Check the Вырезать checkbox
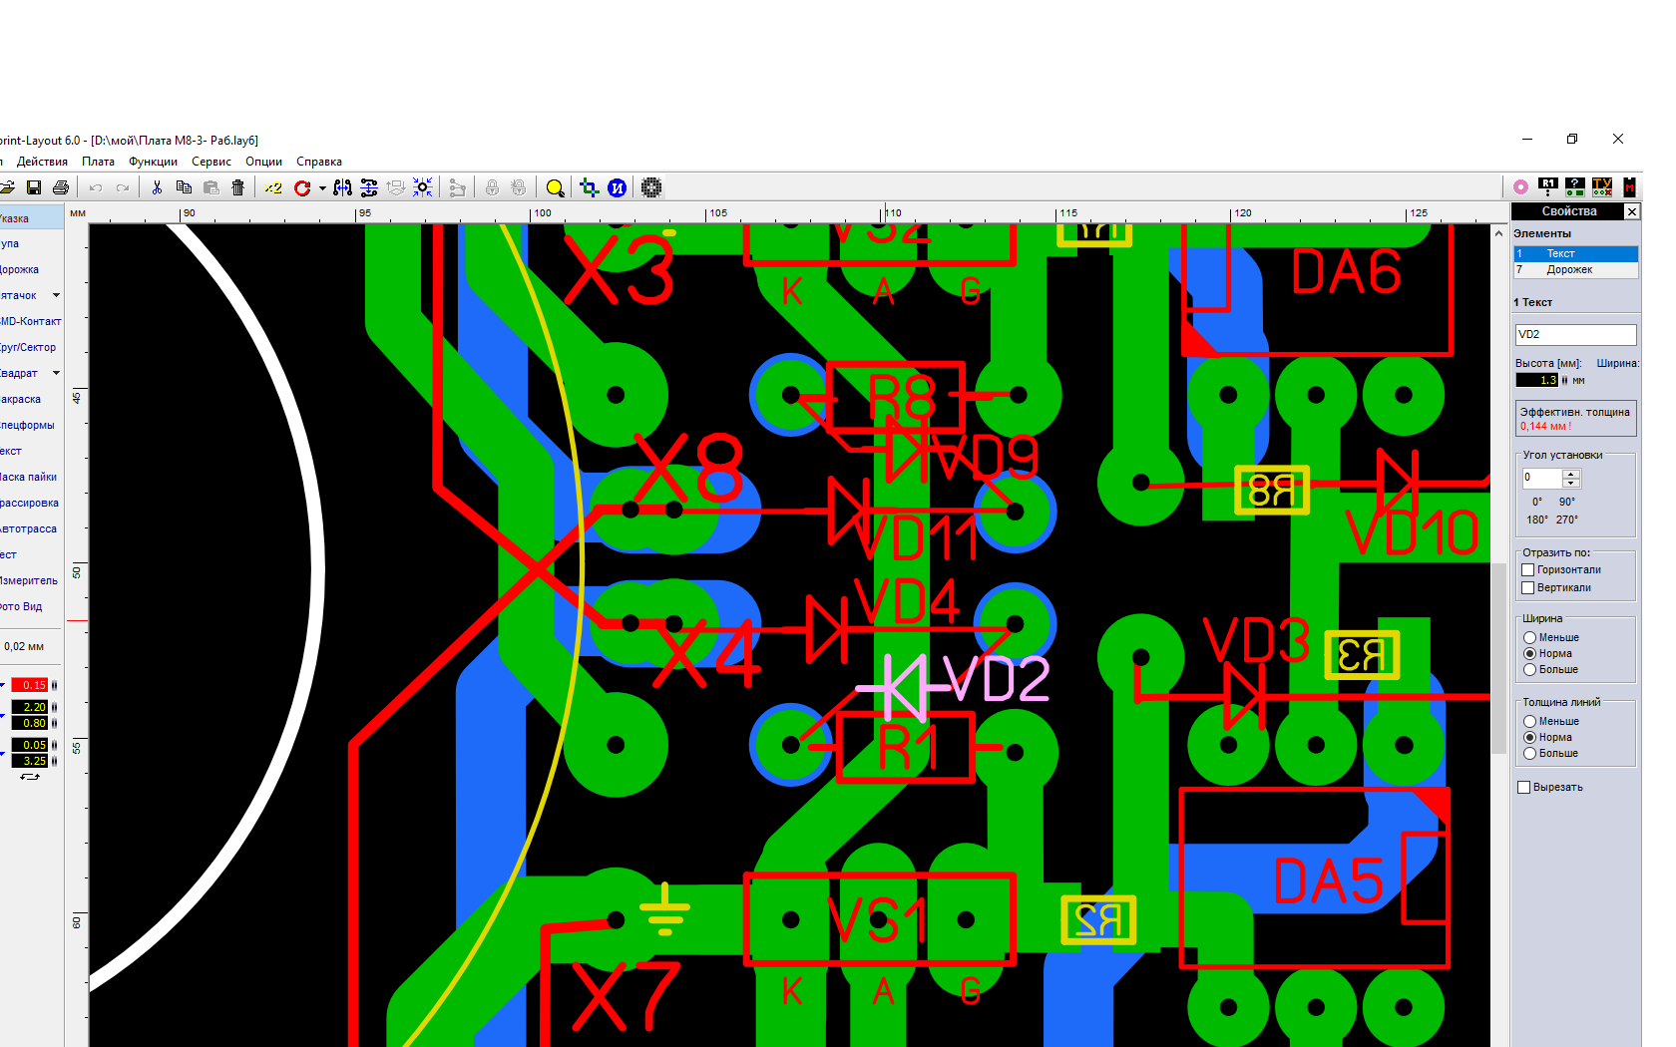 point(1523,787)
